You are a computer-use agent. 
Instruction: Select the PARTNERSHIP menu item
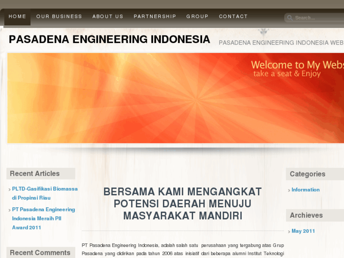click(x=155, y=17)
